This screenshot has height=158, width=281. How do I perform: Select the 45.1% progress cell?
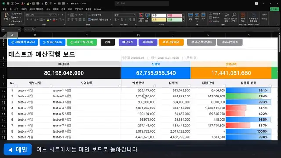pyautogui.click(x=249, y=108)
